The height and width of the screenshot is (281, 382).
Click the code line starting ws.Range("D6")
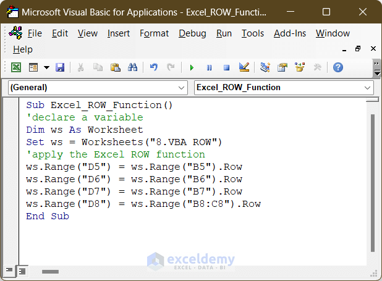coord(134,180)
